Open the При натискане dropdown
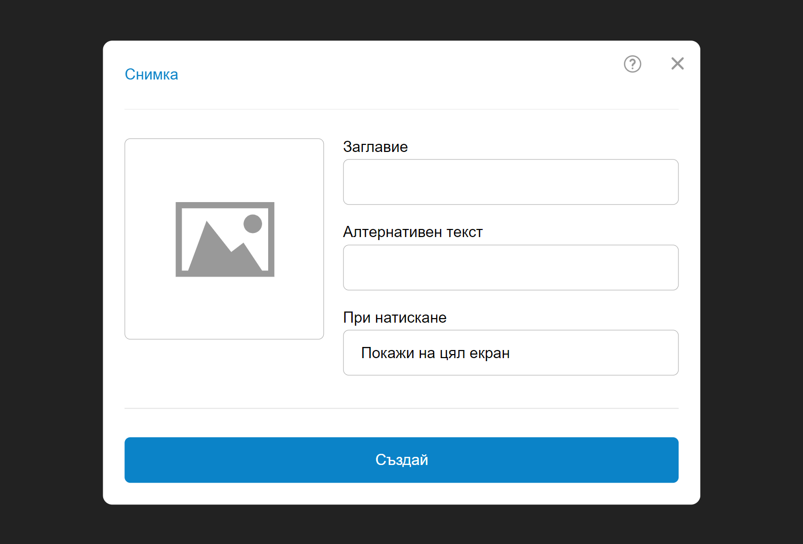803x544 pixels. point(511,353)
